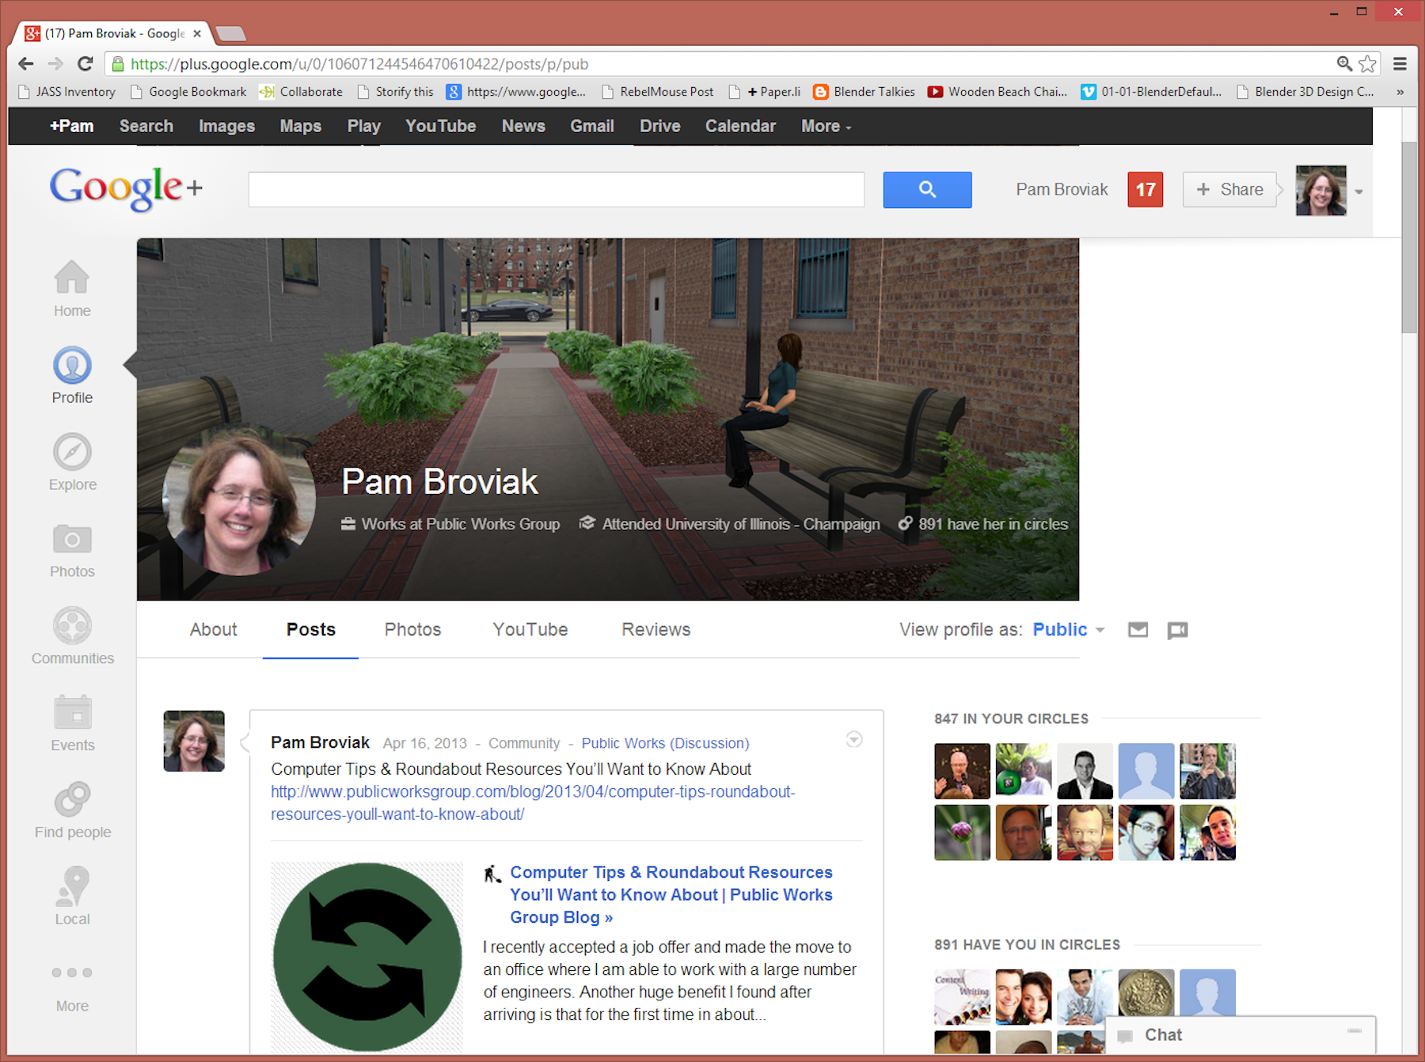Click the post author avatar thumbnail

pyautogui.click(x=194, y=741)
